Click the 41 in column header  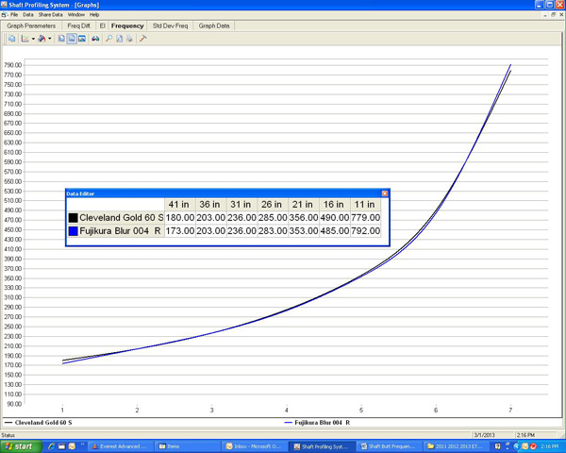pos(179,205)
